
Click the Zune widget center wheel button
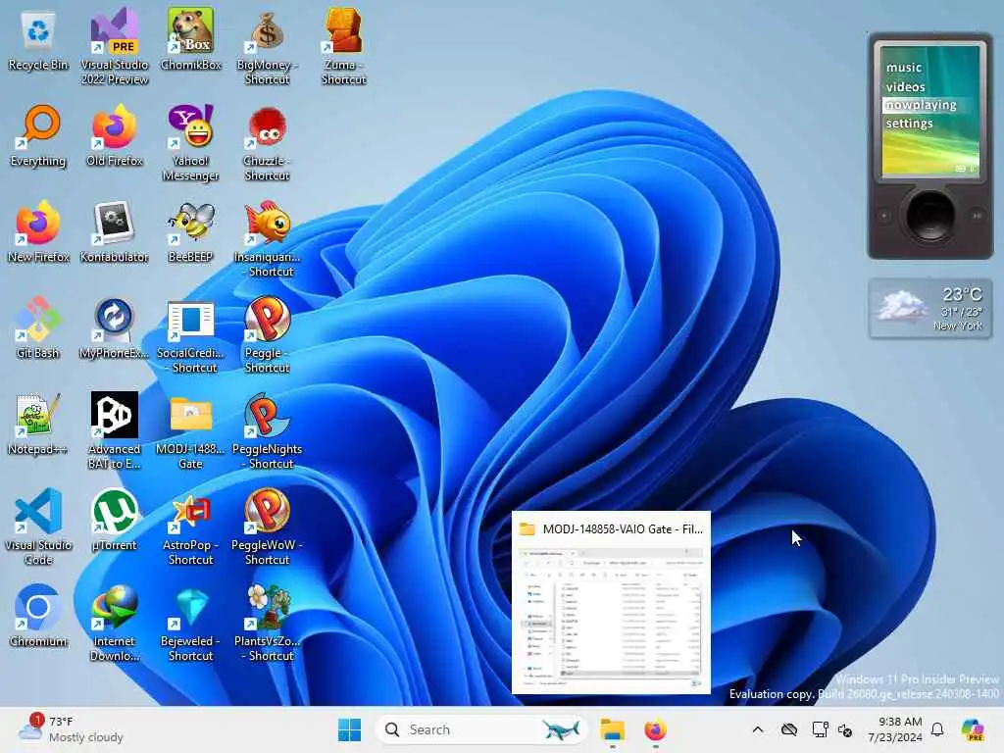(x=929, y=215)
